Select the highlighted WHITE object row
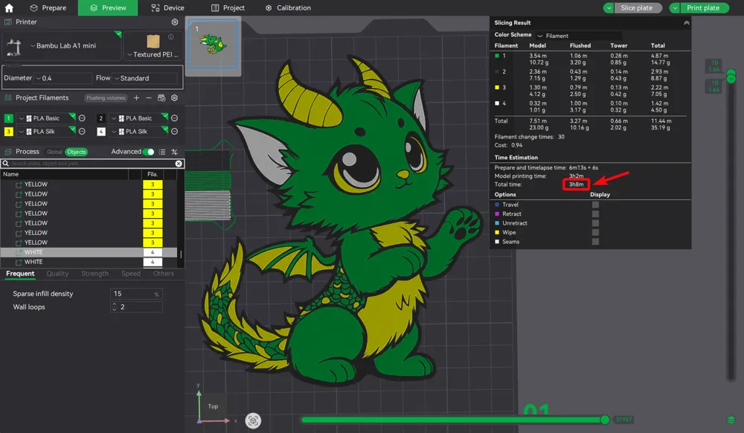 pos(89,252)
